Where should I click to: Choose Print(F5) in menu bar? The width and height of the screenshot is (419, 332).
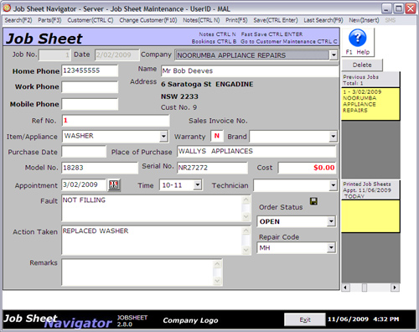[x=236, y=20]
